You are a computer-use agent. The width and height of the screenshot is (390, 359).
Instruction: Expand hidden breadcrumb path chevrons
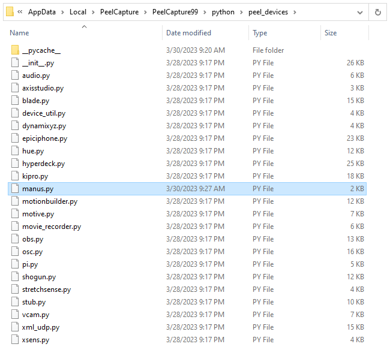pos(20,12)
